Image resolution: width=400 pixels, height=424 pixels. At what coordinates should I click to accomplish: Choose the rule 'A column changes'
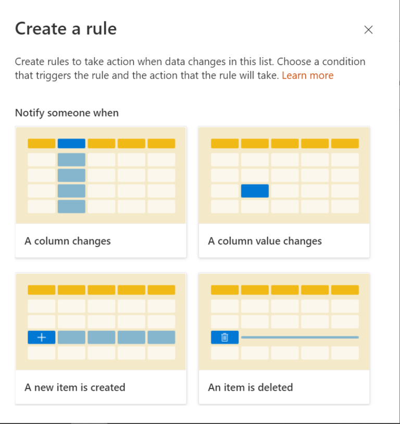101,191
